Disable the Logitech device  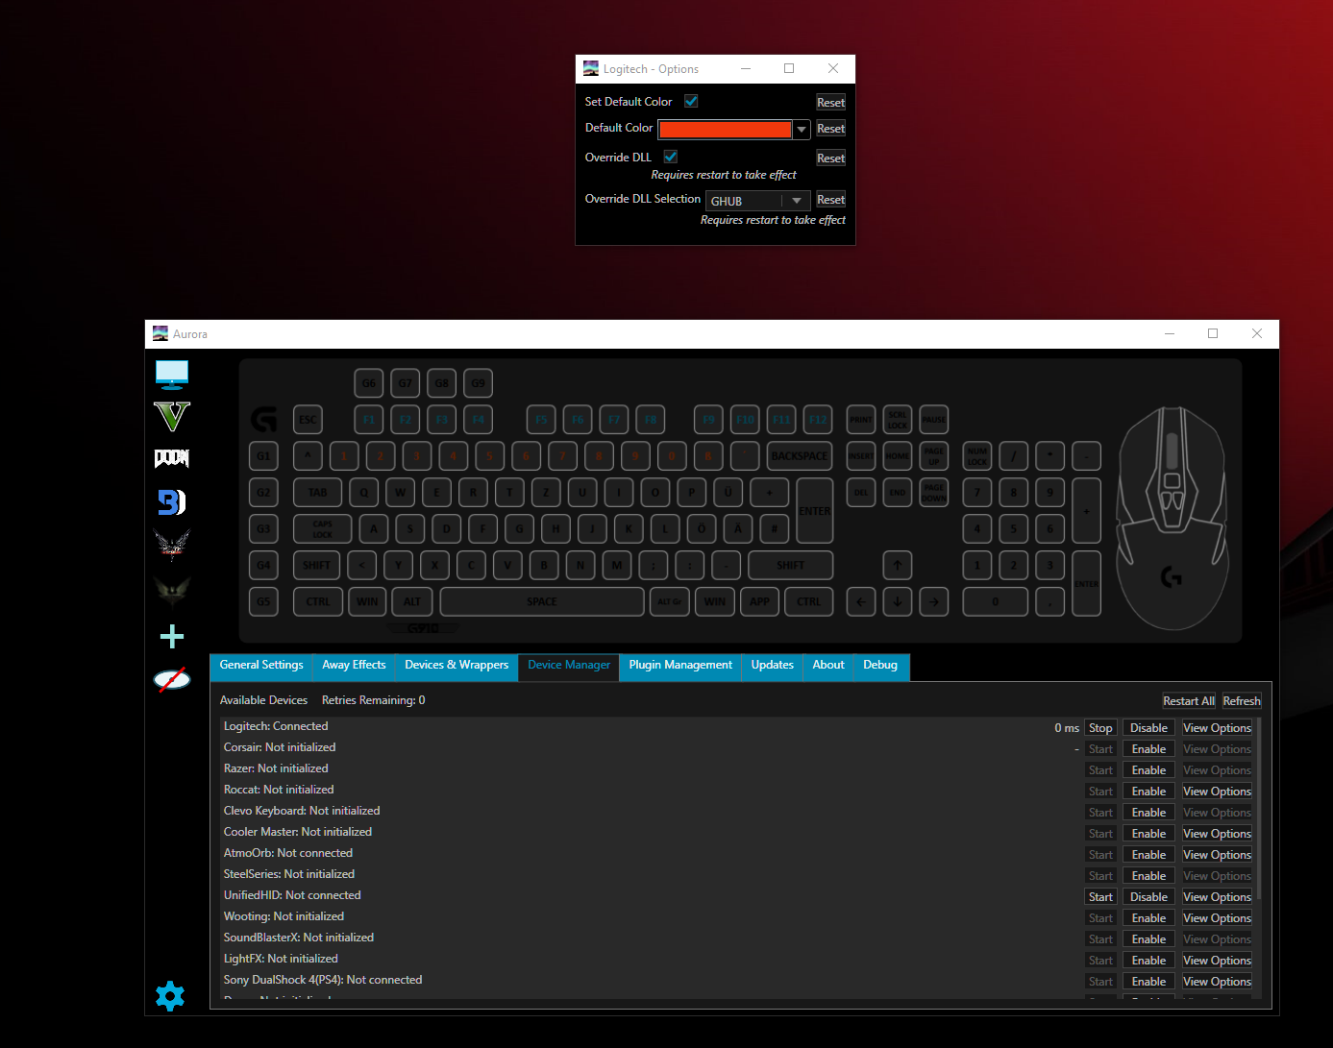click(1148, 728)
